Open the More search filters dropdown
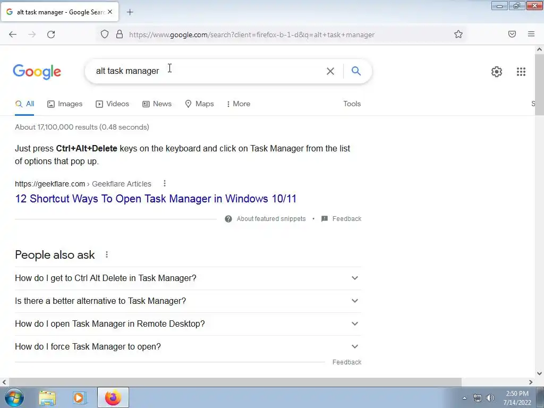Screen dimensions: 544x408 tap(238, 104)
